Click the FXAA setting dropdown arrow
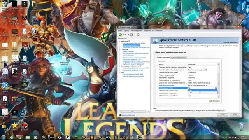The image size is (249, 140). pyautogui.click(x=216, y=88)
